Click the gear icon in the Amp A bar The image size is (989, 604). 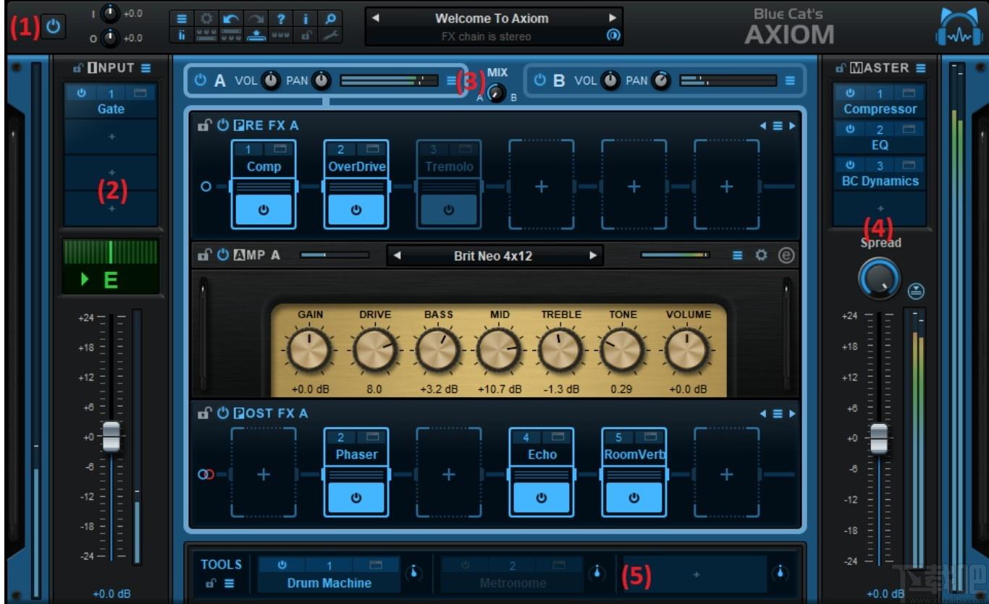761,255
